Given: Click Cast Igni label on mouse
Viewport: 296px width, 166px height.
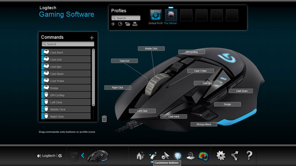Looking at the screenshot, I should coord(207,83).
